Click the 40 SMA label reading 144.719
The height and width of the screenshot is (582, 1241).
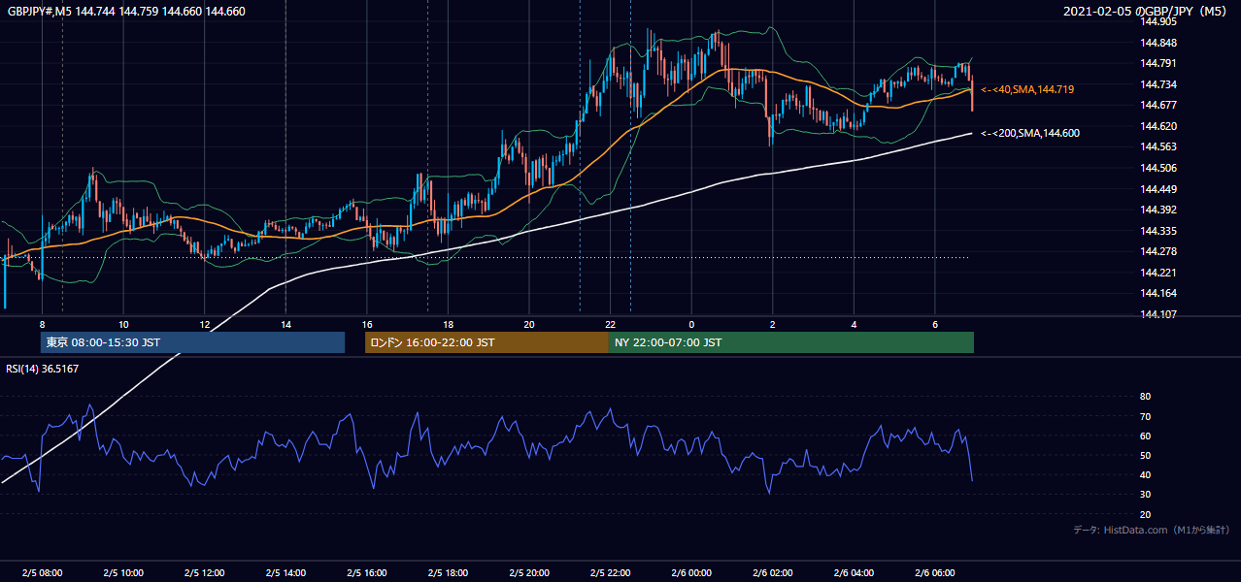(x=1027, y=89)
